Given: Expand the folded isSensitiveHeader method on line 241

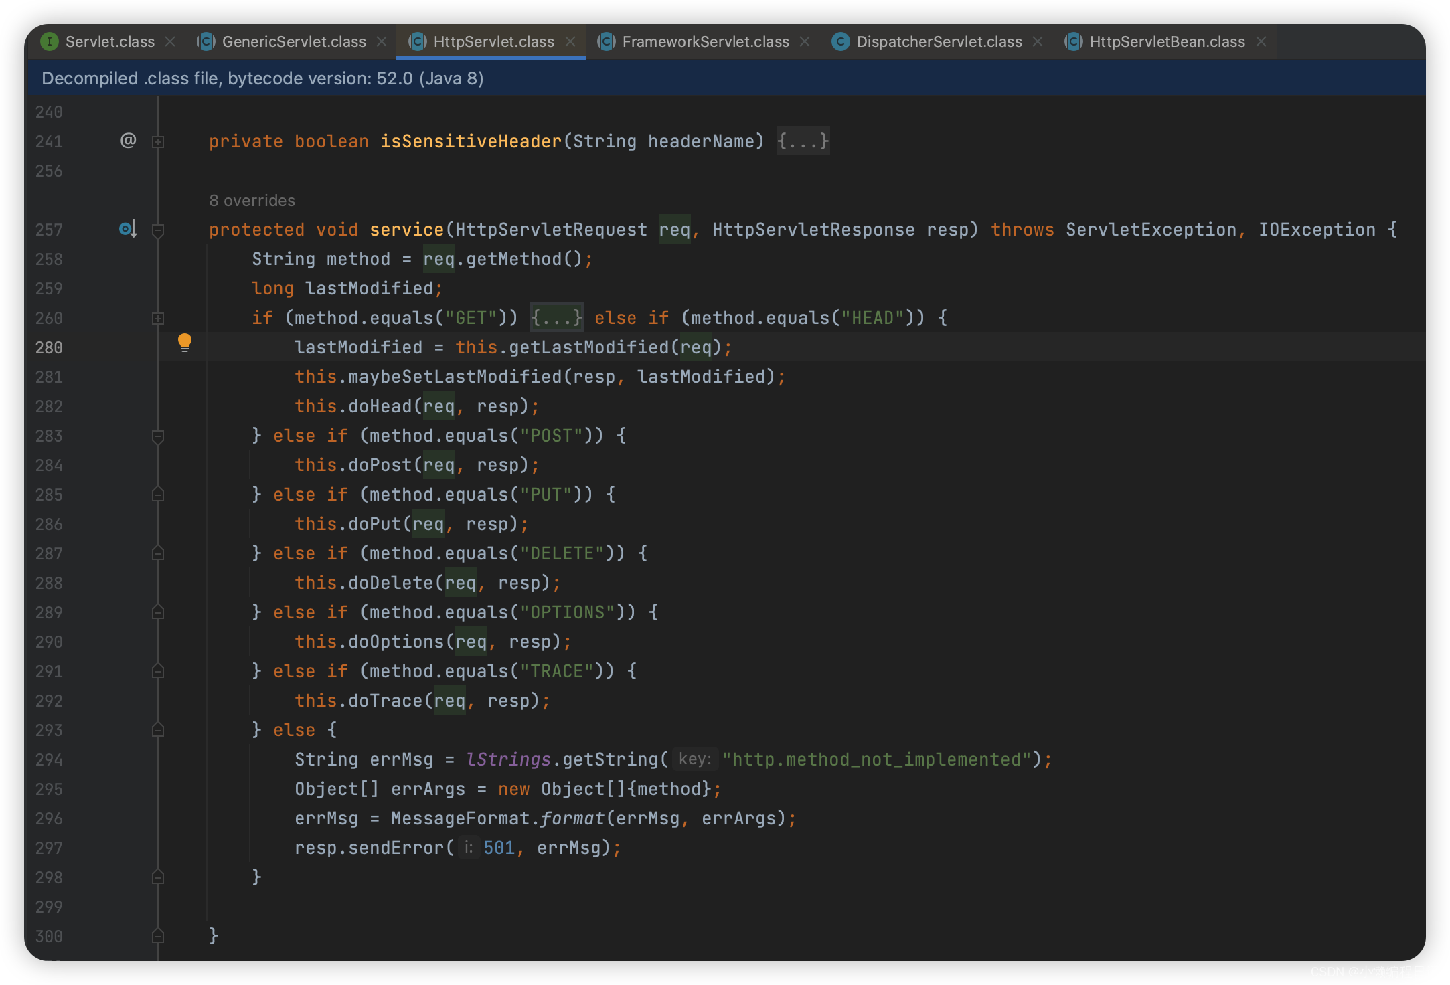Looking at the screenshot, I should coord(158,142).
